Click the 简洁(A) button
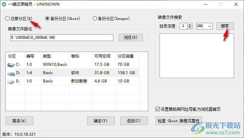The width and height of the screenshot is (244, 138). [x=20, y=121]
